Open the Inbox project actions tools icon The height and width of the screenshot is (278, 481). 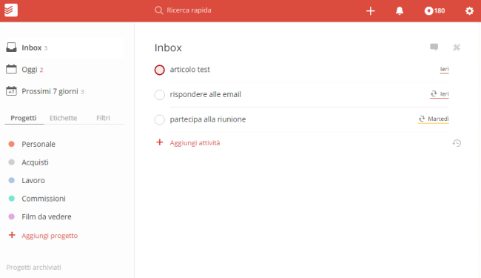click(457, 47)
